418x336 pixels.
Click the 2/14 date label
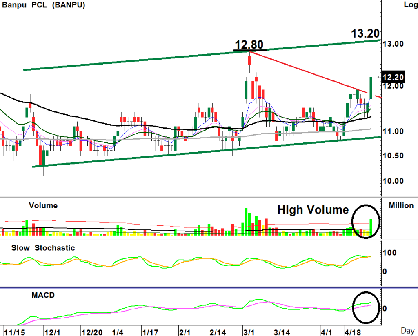(218, 332)
